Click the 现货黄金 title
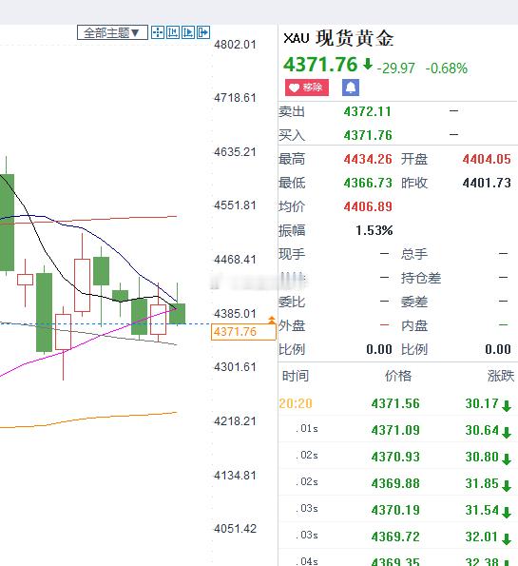Viewport: 518px width, 566px height. pyautogui.click(x=355, y=38)
